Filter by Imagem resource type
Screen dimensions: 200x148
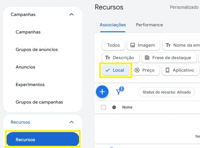144,45
